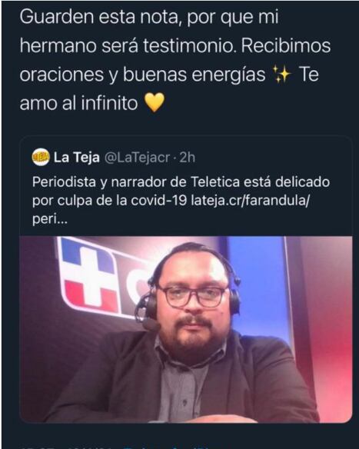359x449 pixels.
Task: Open the 2h timestamp on quoted tweet
Action: (188, 158)
